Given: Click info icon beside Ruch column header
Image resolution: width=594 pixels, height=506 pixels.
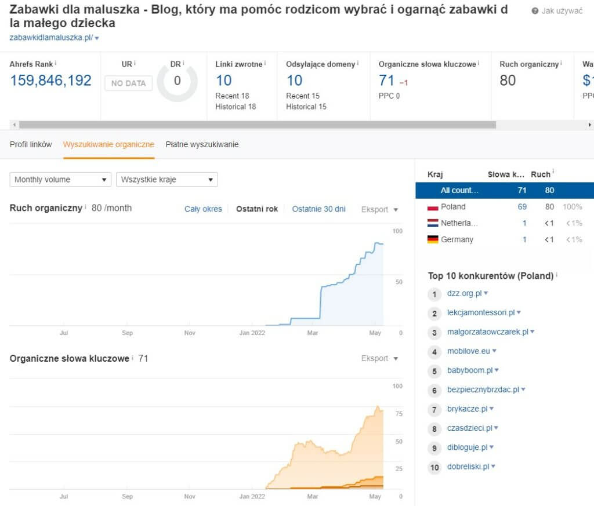Looking at the screenshot, I should 553,172.
